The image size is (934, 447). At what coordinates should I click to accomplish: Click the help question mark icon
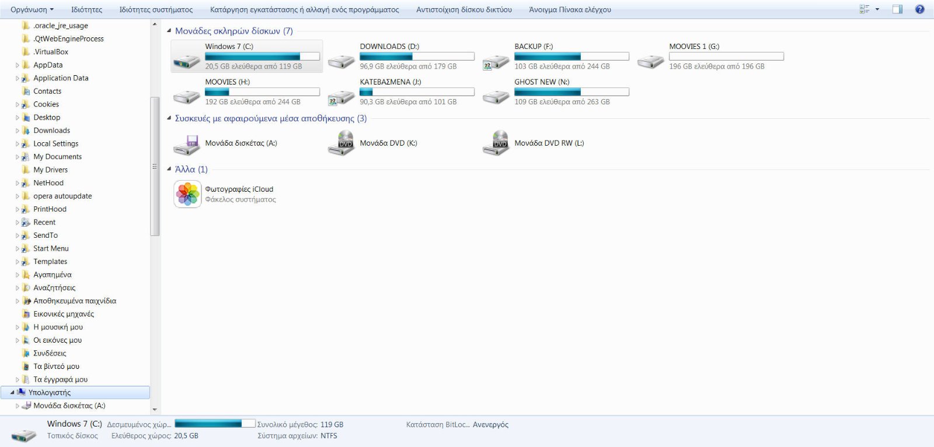(919, 9)
